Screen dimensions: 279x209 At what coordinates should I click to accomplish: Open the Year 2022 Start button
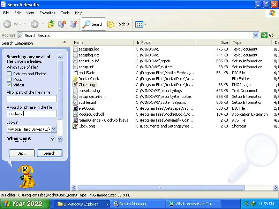click(x=25, y=204)
